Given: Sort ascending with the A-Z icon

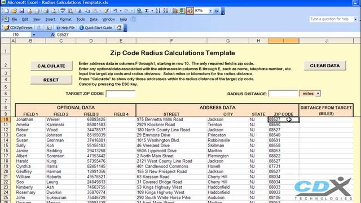Looking at the screenshot, I should click(x=158, y=11).
